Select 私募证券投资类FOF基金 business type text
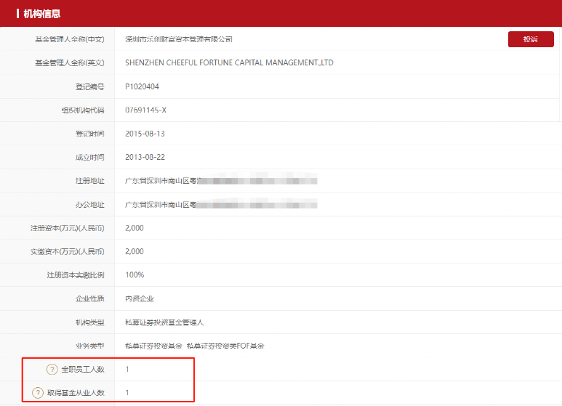This screenshot has height=406, width=562. pyautogui.click(x=225, y=346)
